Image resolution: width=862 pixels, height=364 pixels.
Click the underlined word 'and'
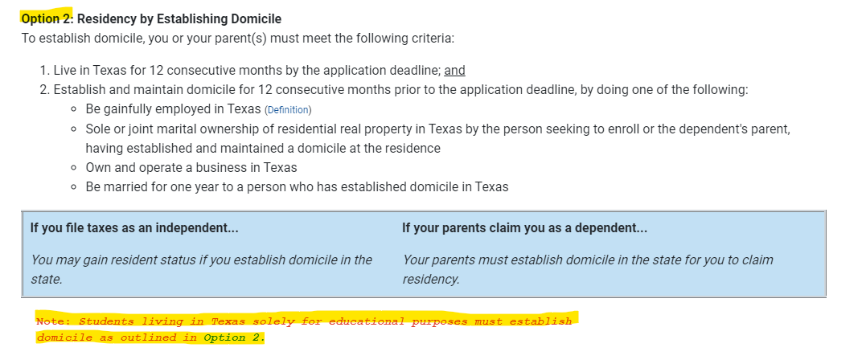[454, 71]
